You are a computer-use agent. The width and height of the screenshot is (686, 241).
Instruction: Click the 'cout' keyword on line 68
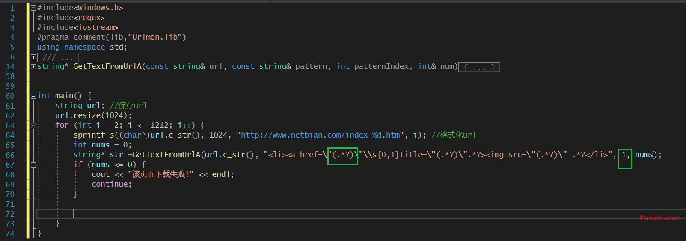(101, 174)
